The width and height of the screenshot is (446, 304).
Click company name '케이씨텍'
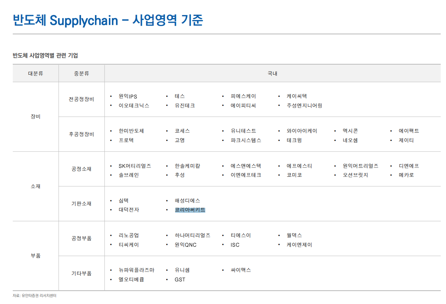pyautogui.click(x=297, y=96)
